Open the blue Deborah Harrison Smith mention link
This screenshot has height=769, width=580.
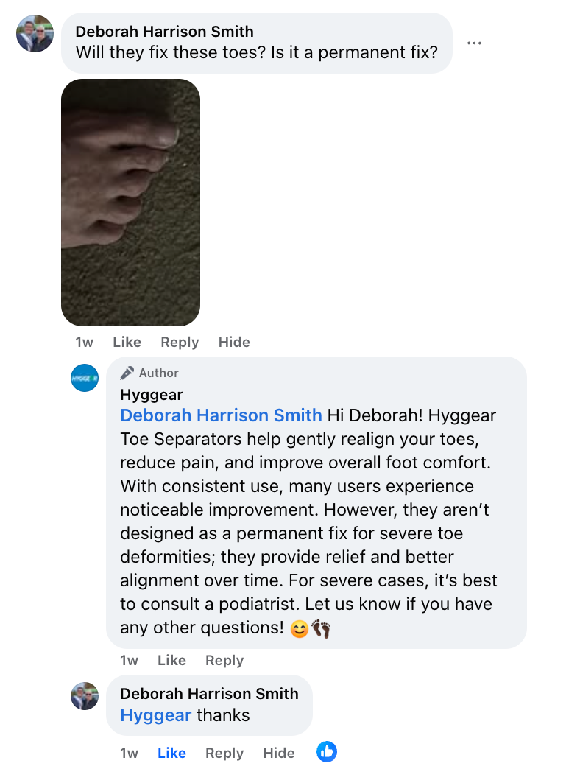pyautogui.click(x=221, y=415)
